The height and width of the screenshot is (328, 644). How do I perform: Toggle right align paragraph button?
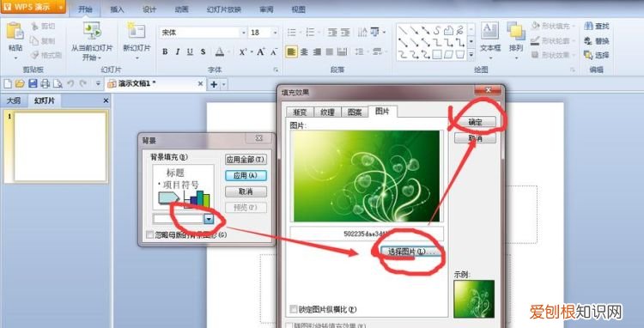[x=317, y=52]
